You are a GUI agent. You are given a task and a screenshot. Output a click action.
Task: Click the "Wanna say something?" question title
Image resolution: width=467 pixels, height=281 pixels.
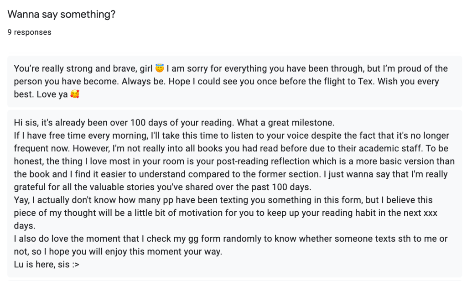pos(61,15)
